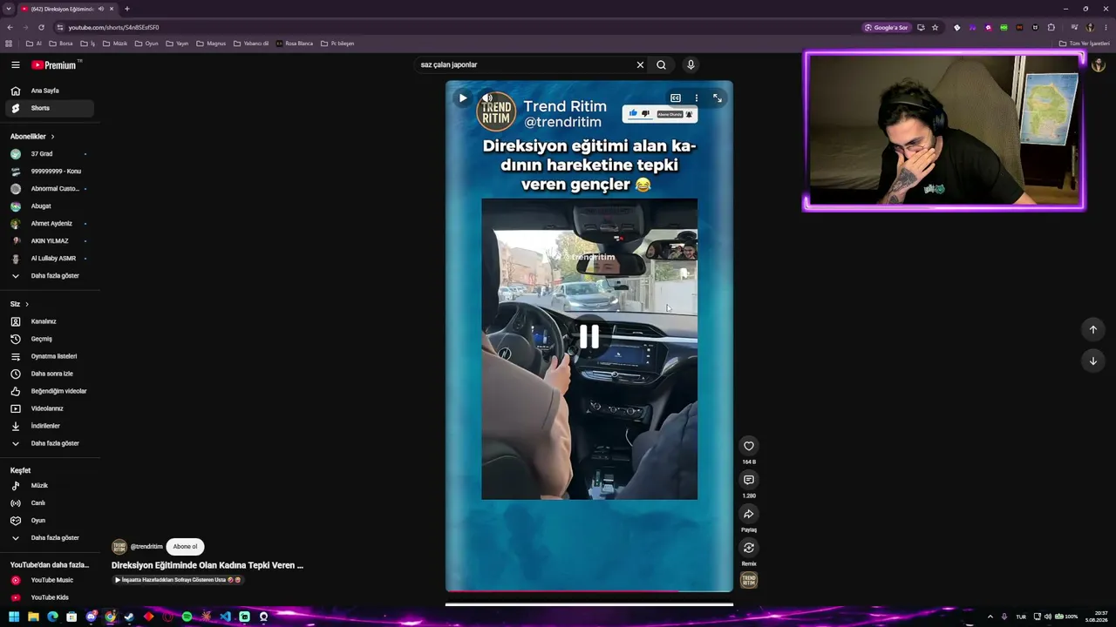
Task: Mute the tab via its speaker icon
Action: [101, 9]
